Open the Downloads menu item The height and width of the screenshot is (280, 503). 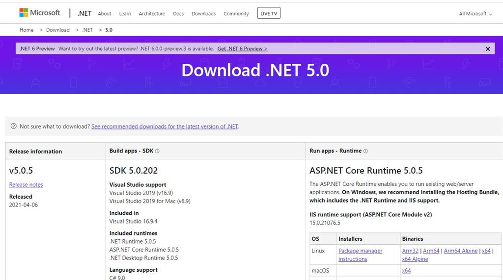pyautogui.click(x=203, y=13)
